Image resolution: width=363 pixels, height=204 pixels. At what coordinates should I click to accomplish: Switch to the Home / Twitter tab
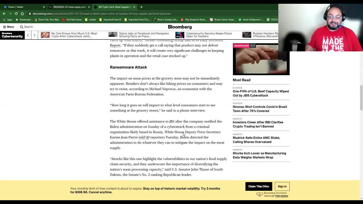(23, 7)
